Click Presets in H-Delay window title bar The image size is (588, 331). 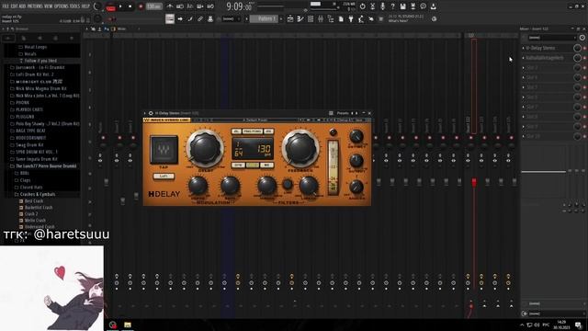coord(343,113)
